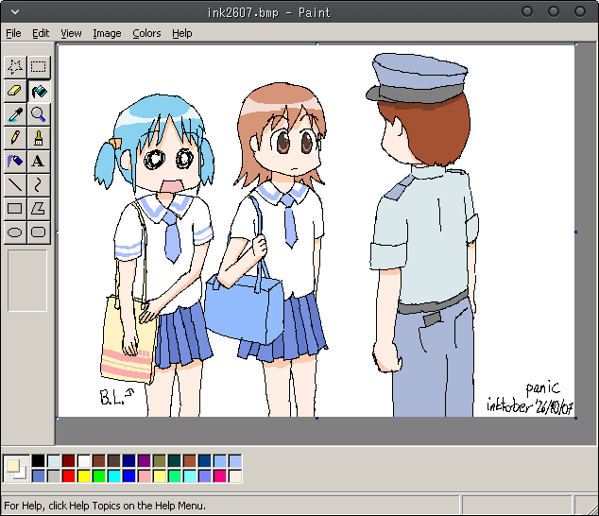Choose the Eraser tool
The height and width of the screenshot is (516, 599).
pos(15,91)
